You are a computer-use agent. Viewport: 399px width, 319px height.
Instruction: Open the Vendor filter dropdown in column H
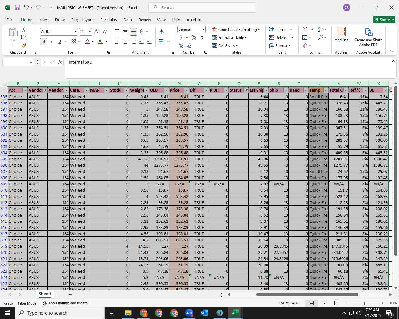(x=66, y=90)
